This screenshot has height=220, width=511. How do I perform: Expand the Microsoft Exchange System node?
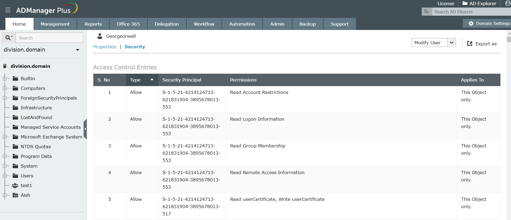[x=5, y=137]
